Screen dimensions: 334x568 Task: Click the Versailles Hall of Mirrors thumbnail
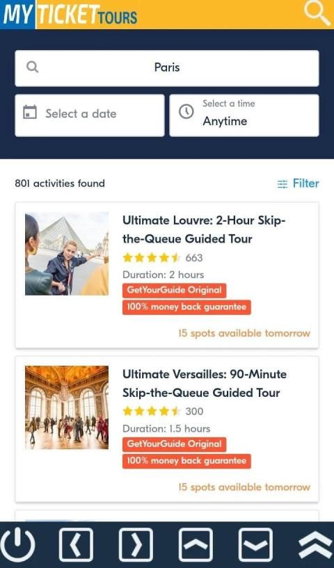click(x=67, y=407)
